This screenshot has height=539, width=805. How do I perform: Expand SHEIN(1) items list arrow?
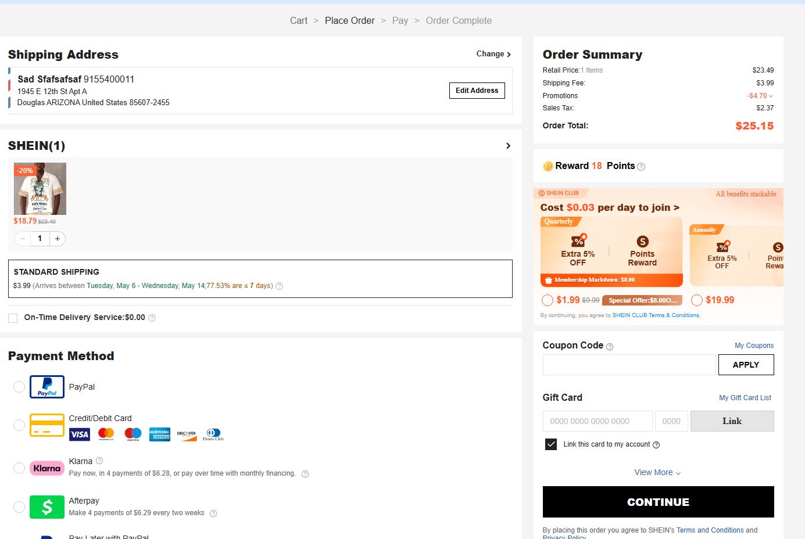[x=509, y=146]
